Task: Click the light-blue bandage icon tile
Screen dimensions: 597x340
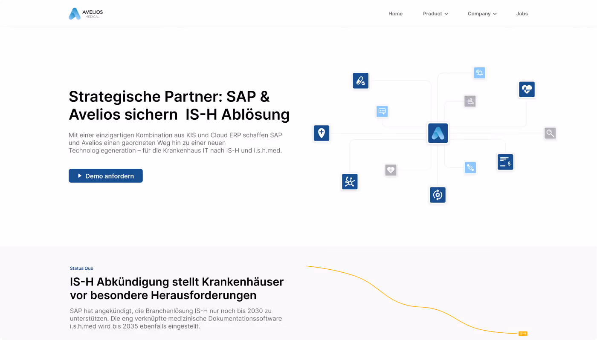Action: [470, 167]
